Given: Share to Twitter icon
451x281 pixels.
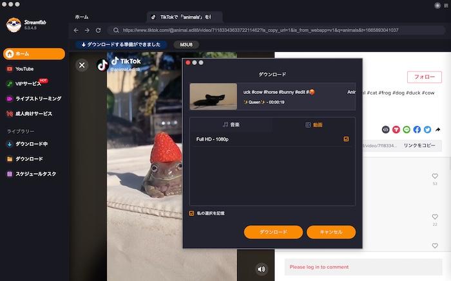Looking at the screenshot, I should tap(427, 130).
